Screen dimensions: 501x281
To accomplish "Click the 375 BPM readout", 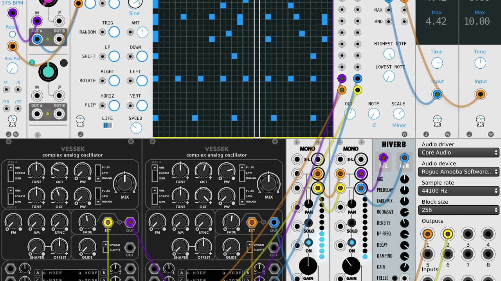I will pyautogui.click(x=12, y=3).
